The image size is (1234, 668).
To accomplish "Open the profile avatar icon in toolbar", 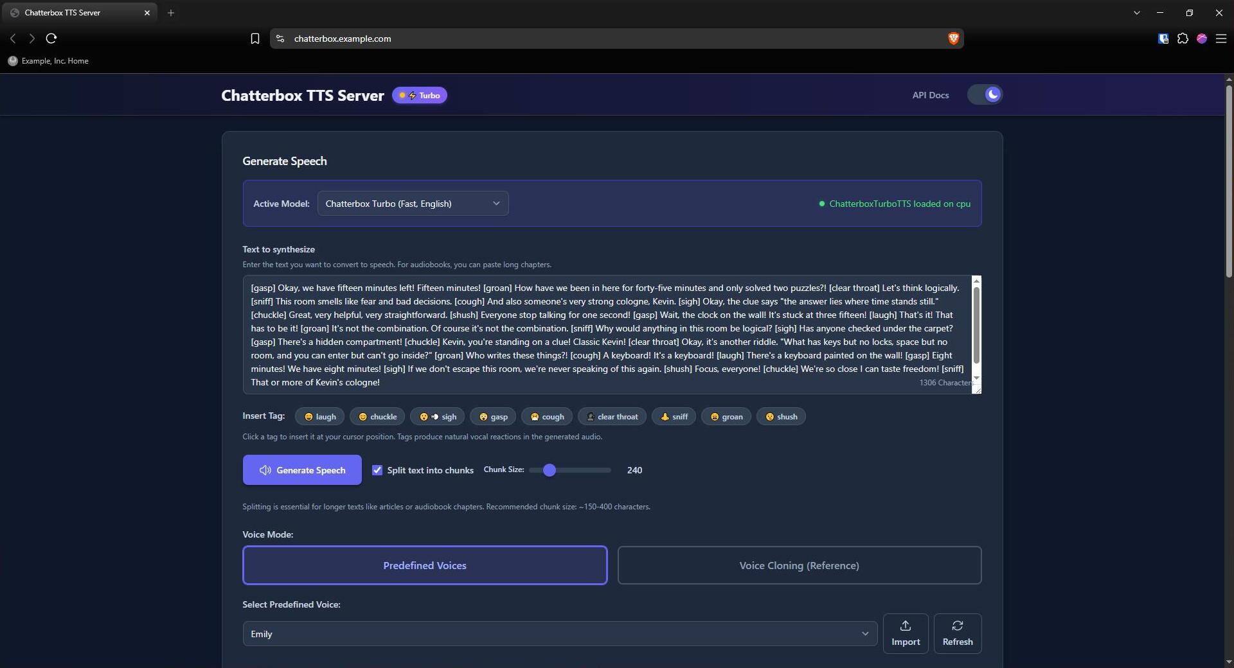I will (1202, 39).
